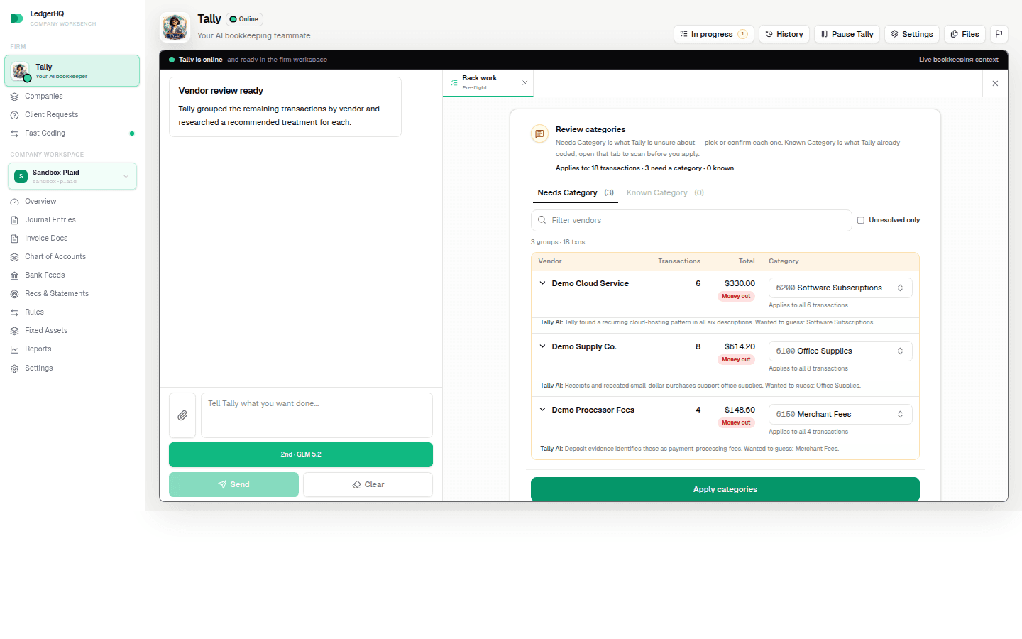Click the Live bookkeeping context label
Viewport: 1022px width, 639px height.
point(958,60)
